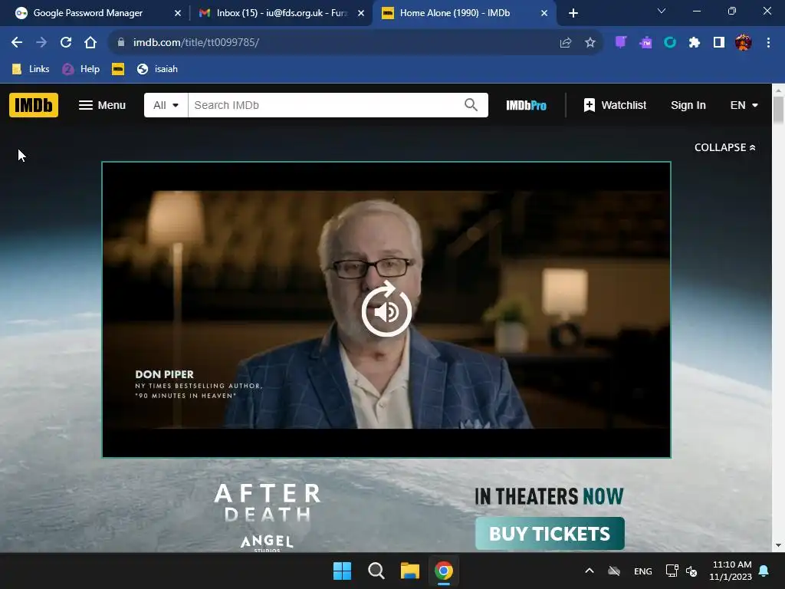Open the clock and date panel
The image size is (785, 589).
coord(731,571)
